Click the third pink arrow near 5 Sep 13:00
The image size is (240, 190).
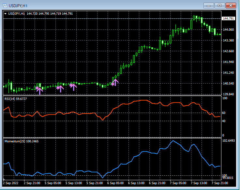73,87
